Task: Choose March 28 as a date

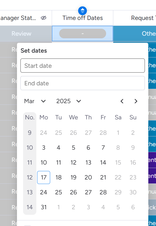Action: [x=103, y=192]
